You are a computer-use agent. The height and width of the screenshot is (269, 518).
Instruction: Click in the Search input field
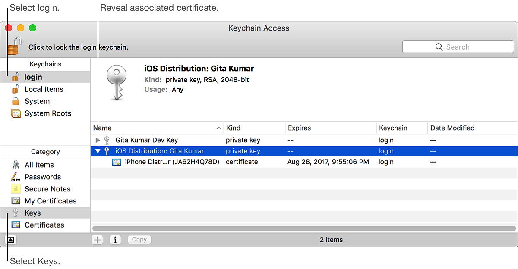[x=457, y=47]
